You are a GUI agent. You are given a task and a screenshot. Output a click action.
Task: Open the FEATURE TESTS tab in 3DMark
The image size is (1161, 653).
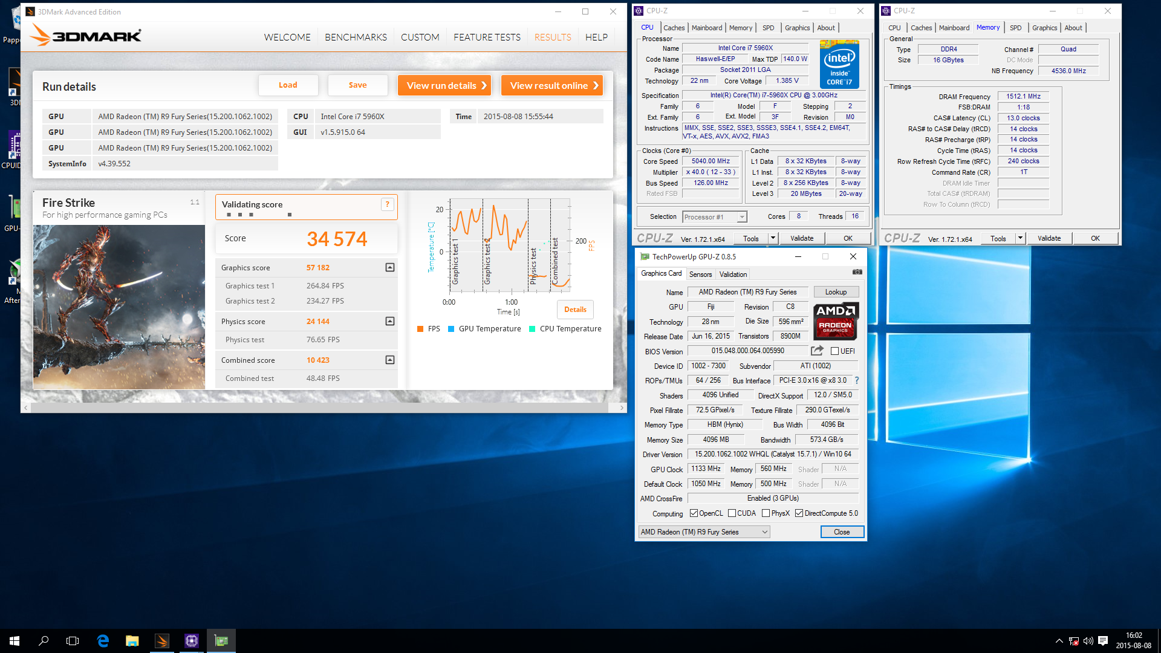click(x=487, y=37)
